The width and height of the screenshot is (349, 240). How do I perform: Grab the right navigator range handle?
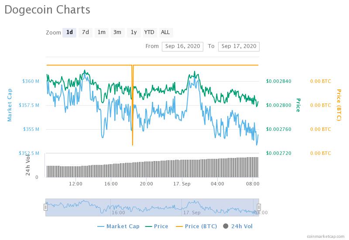pyautogui.click(x=259, y=207)
